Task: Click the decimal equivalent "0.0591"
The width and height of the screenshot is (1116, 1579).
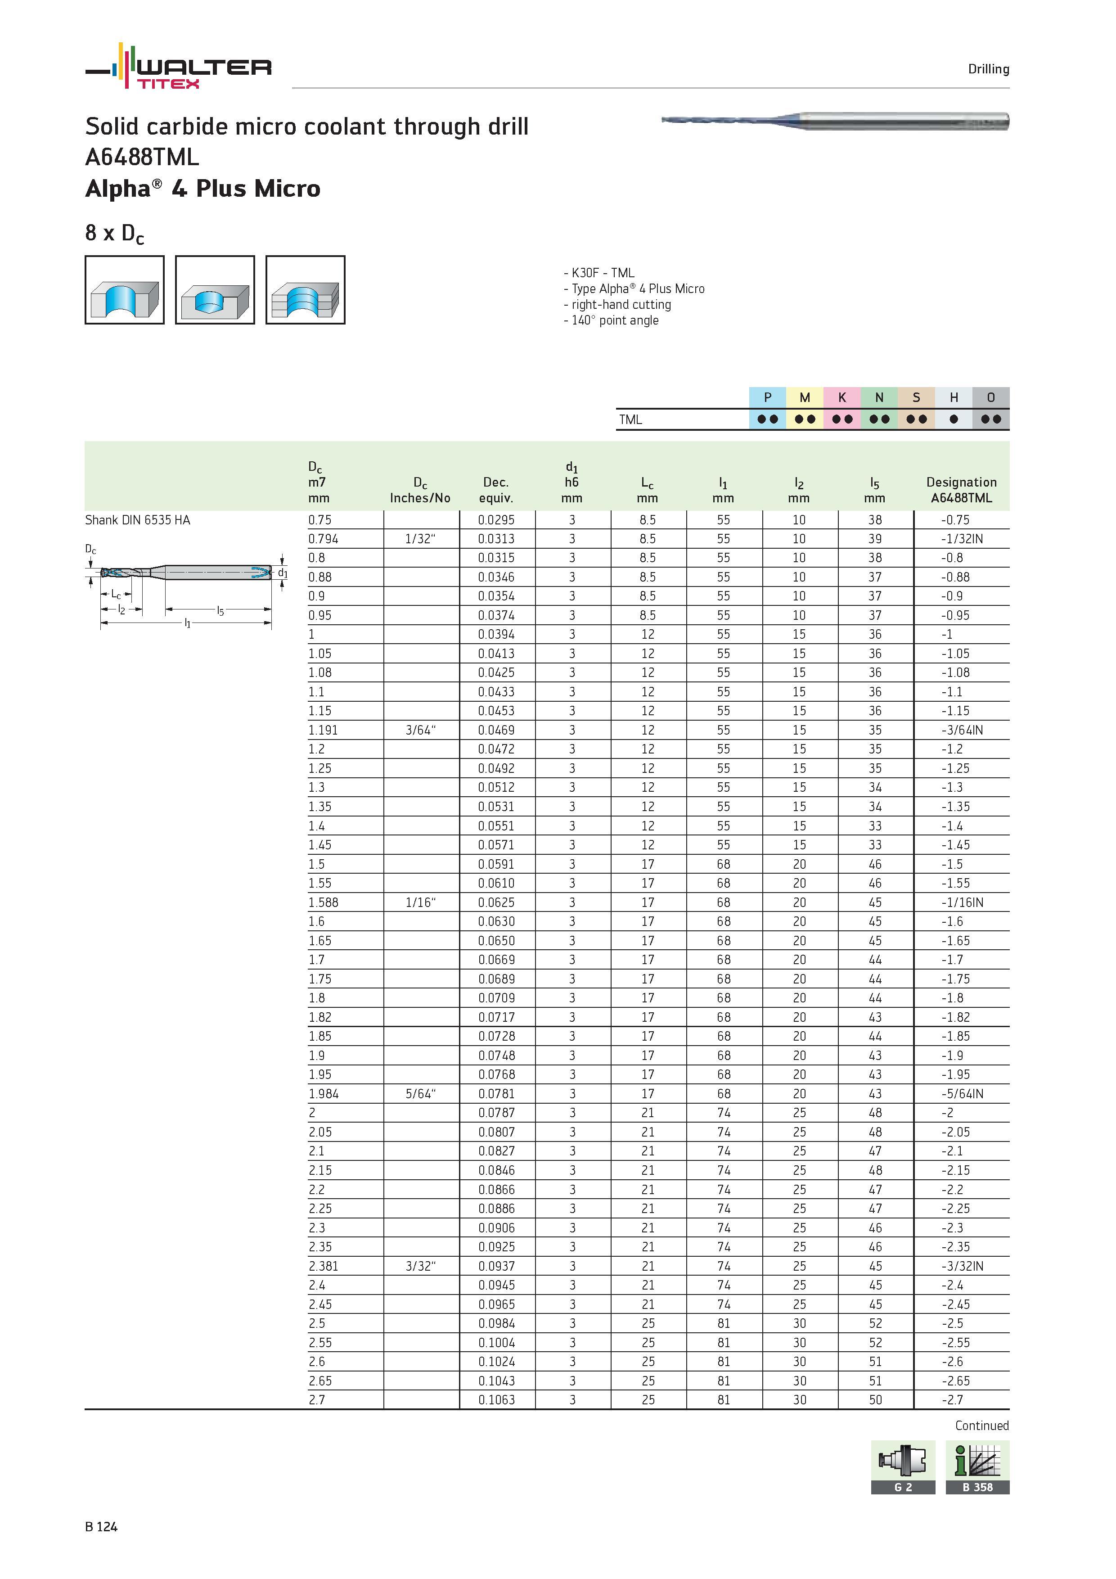Action: (496, 865)
